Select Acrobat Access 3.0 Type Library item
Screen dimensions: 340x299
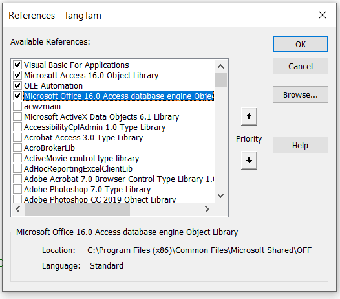click(x=83, y=137)
